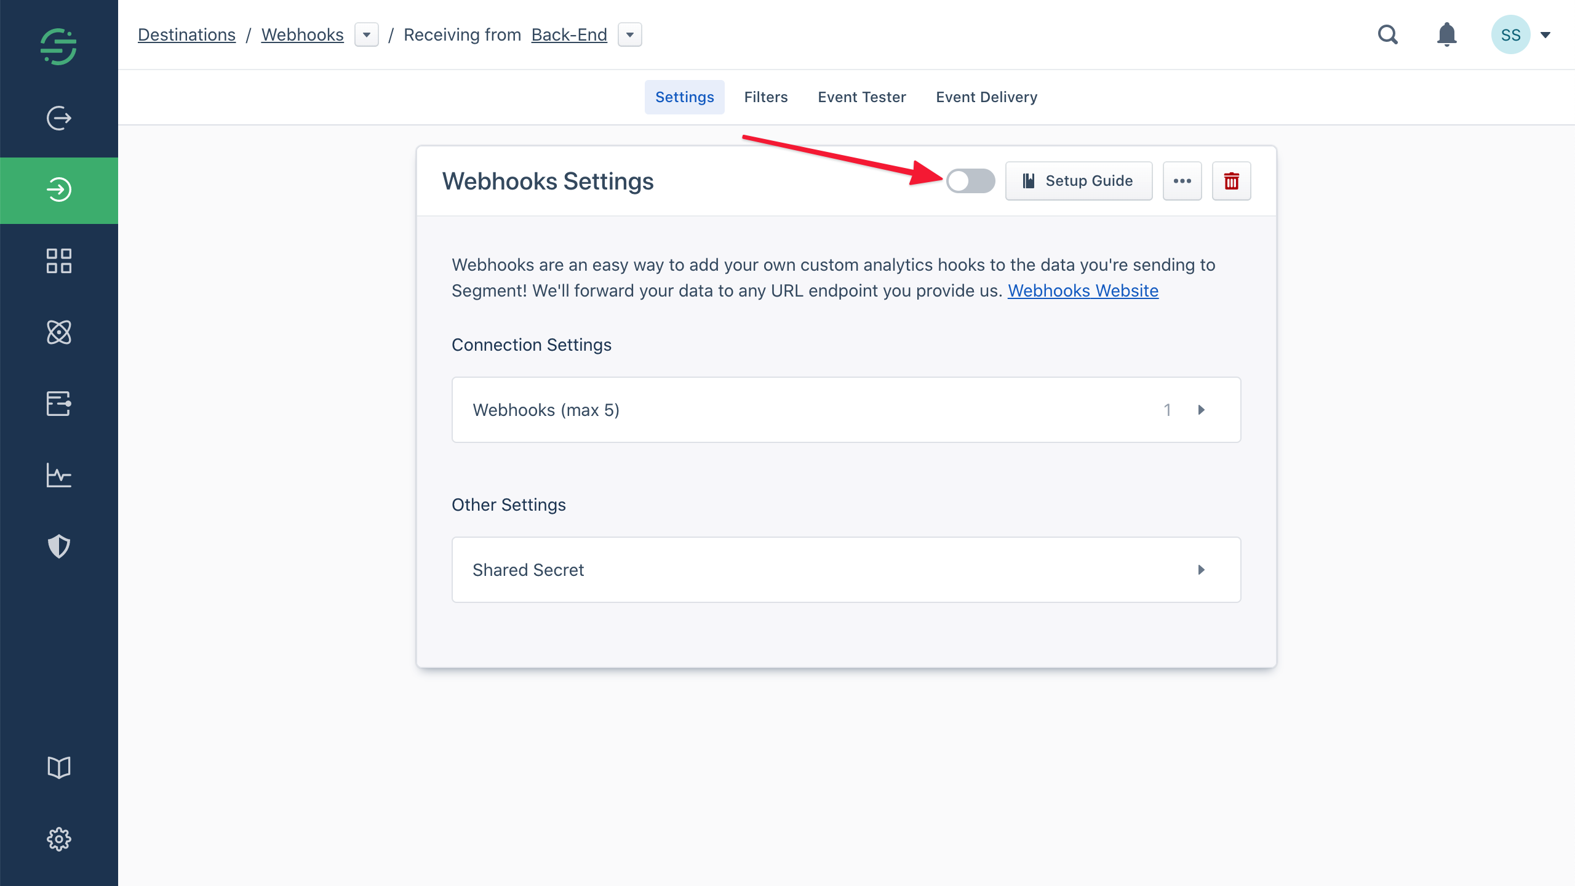
Task: Open the Catalog grid icon in sidebar
Action: tap(59, 261)
